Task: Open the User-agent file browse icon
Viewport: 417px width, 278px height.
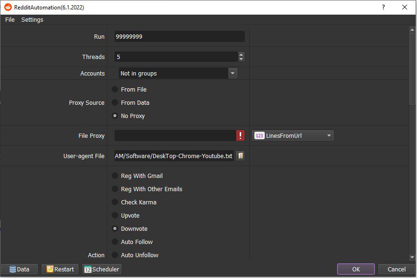Action: (x=240, y=156)
